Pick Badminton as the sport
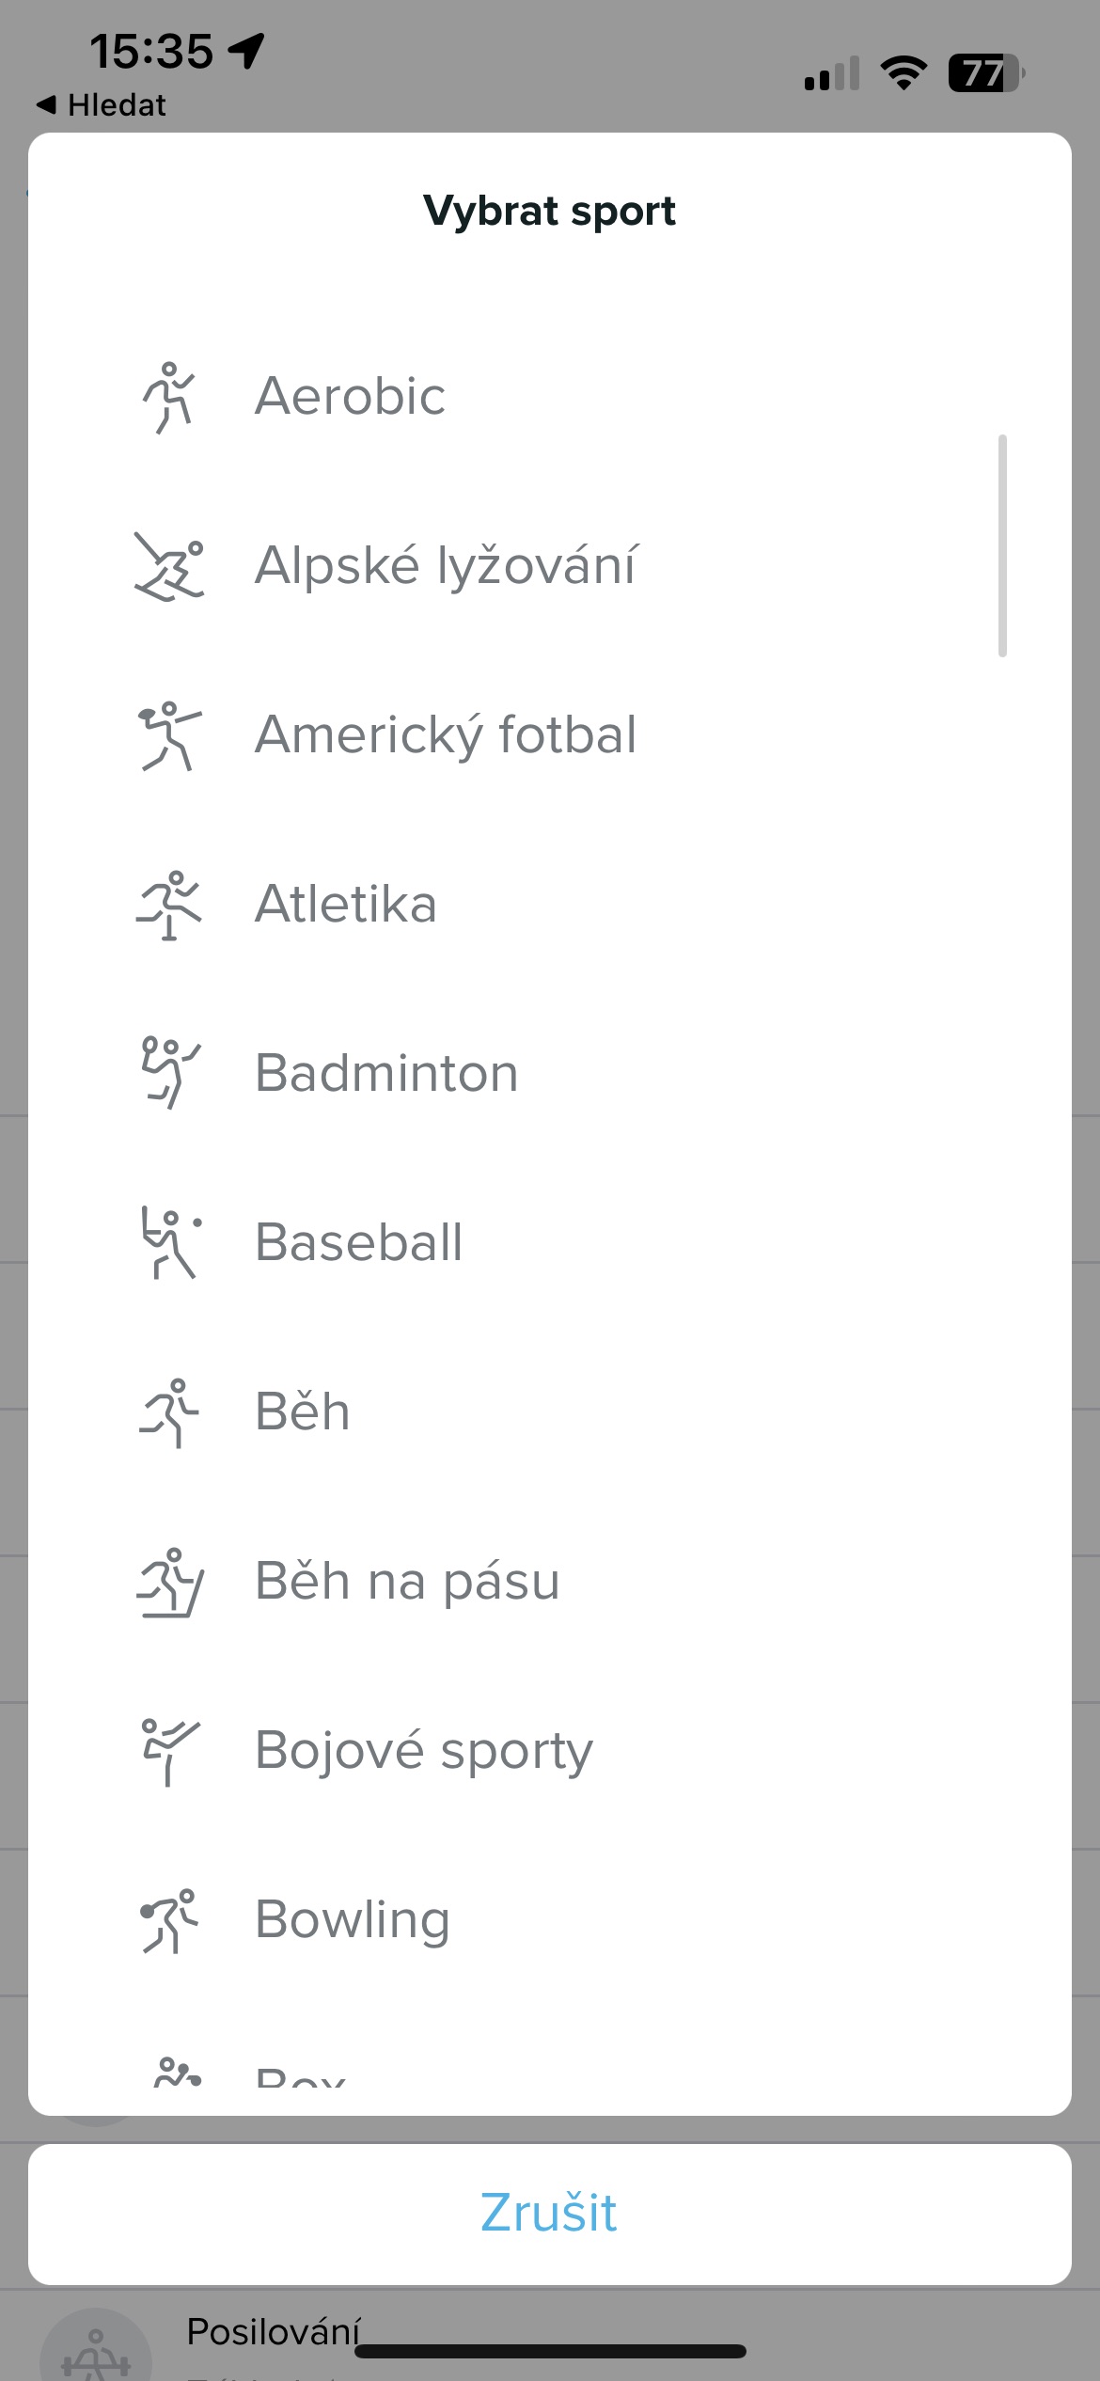The image size is (1100, 2381). coord(386,1074)
